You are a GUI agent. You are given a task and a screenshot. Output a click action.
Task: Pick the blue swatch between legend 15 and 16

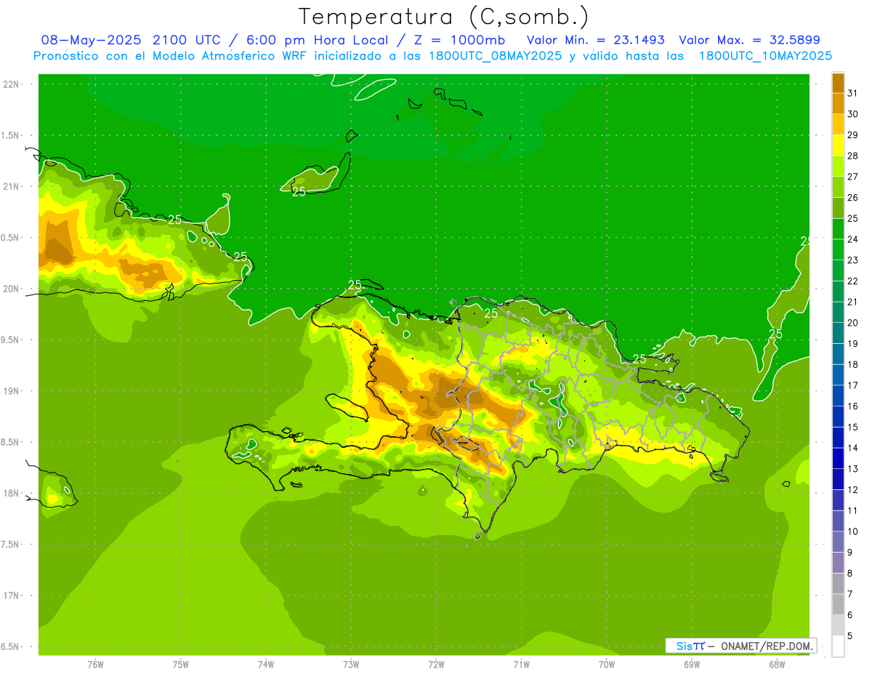[x=838, y=417]
